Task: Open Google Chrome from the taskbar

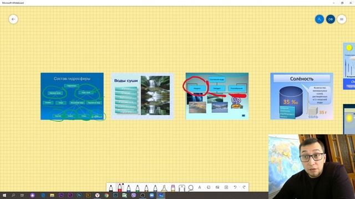Action: pyautogui.click(x=106, y=195)
